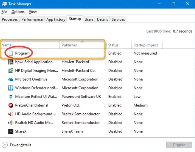Switch to the Services tab
This screenshot has width=195, height=152.
coord(118,20)
